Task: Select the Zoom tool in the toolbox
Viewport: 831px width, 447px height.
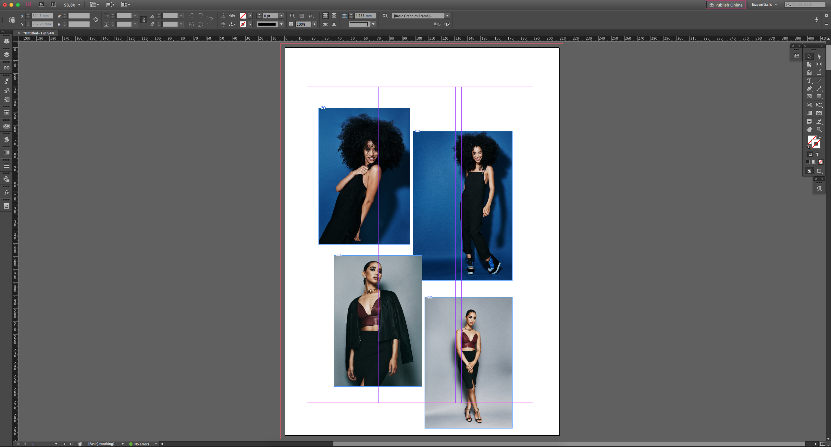Action: [x=819, y=129]
